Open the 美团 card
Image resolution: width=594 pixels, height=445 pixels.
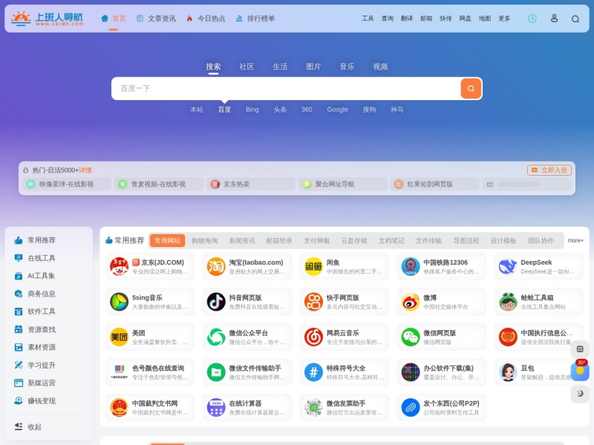click(150, 337)
